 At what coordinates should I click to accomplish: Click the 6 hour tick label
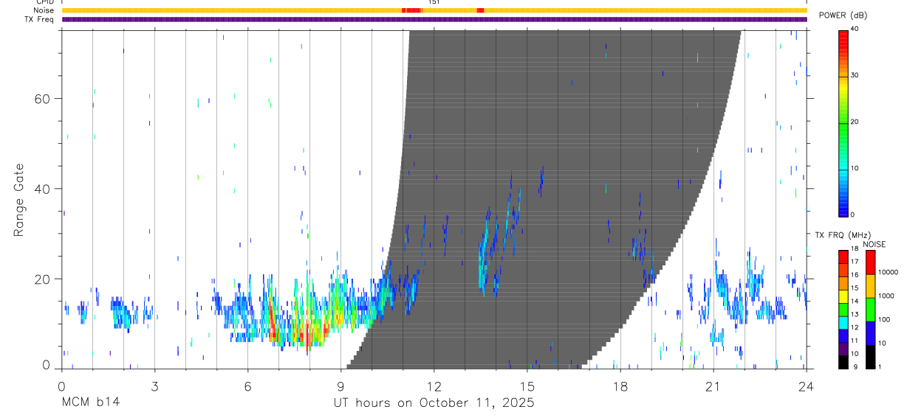[248, 386]
